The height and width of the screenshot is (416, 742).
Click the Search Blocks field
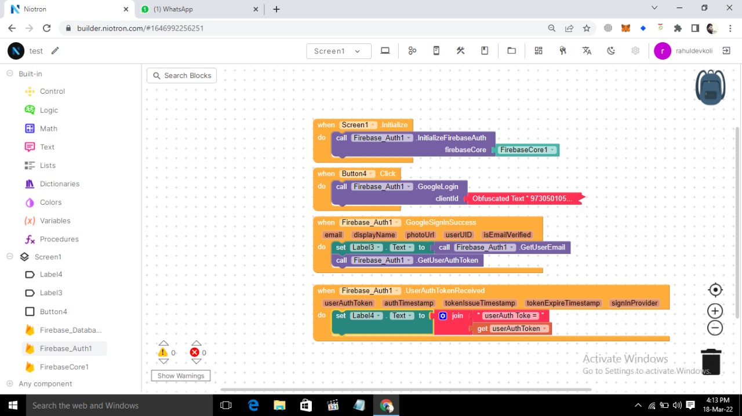182,76
